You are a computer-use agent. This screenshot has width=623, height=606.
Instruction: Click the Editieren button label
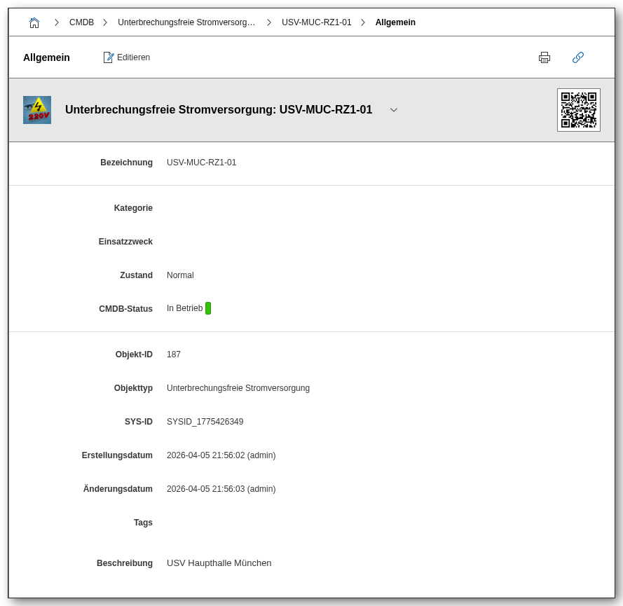[x=133, y=57]
